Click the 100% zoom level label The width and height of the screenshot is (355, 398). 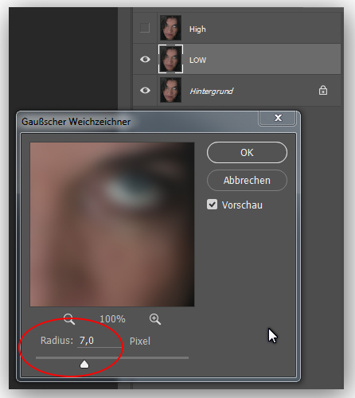pyautogui.click(x=112, y=319)
